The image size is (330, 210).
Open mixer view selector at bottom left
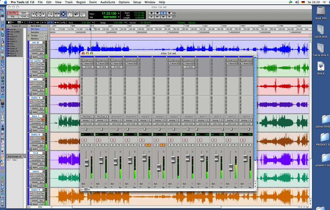pos(87,190)
